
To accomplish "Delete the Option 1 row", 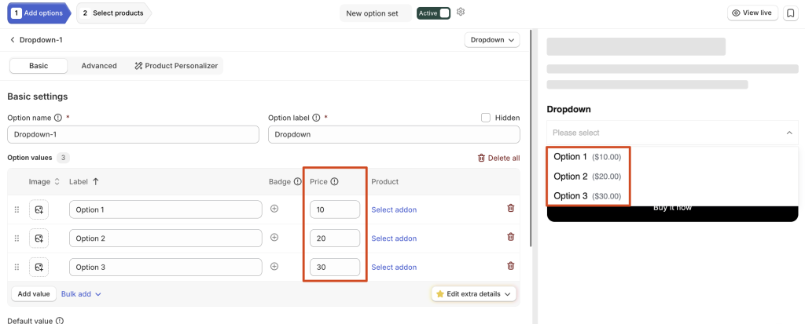I will [x=510, y=208].
